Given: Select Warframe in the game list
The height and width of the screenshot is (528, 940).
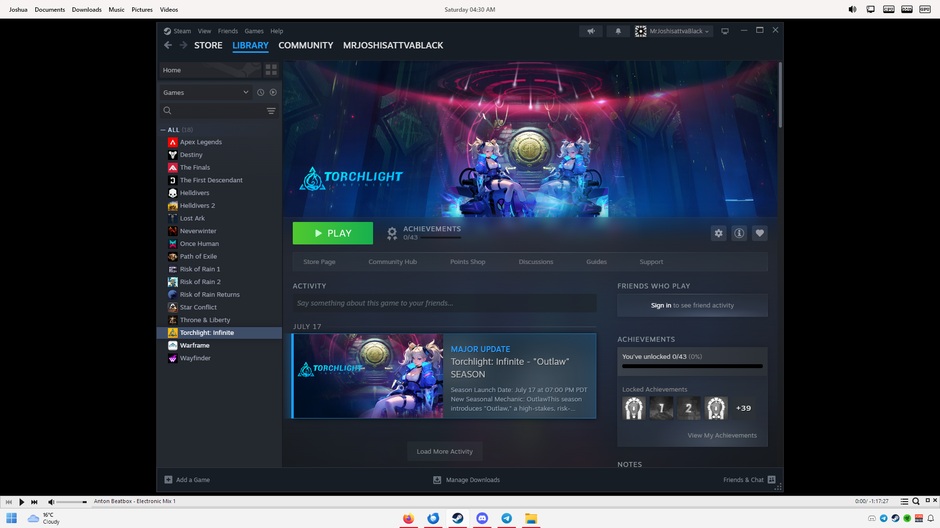Looking at the screenshot, I should click(x=219, y=345).
